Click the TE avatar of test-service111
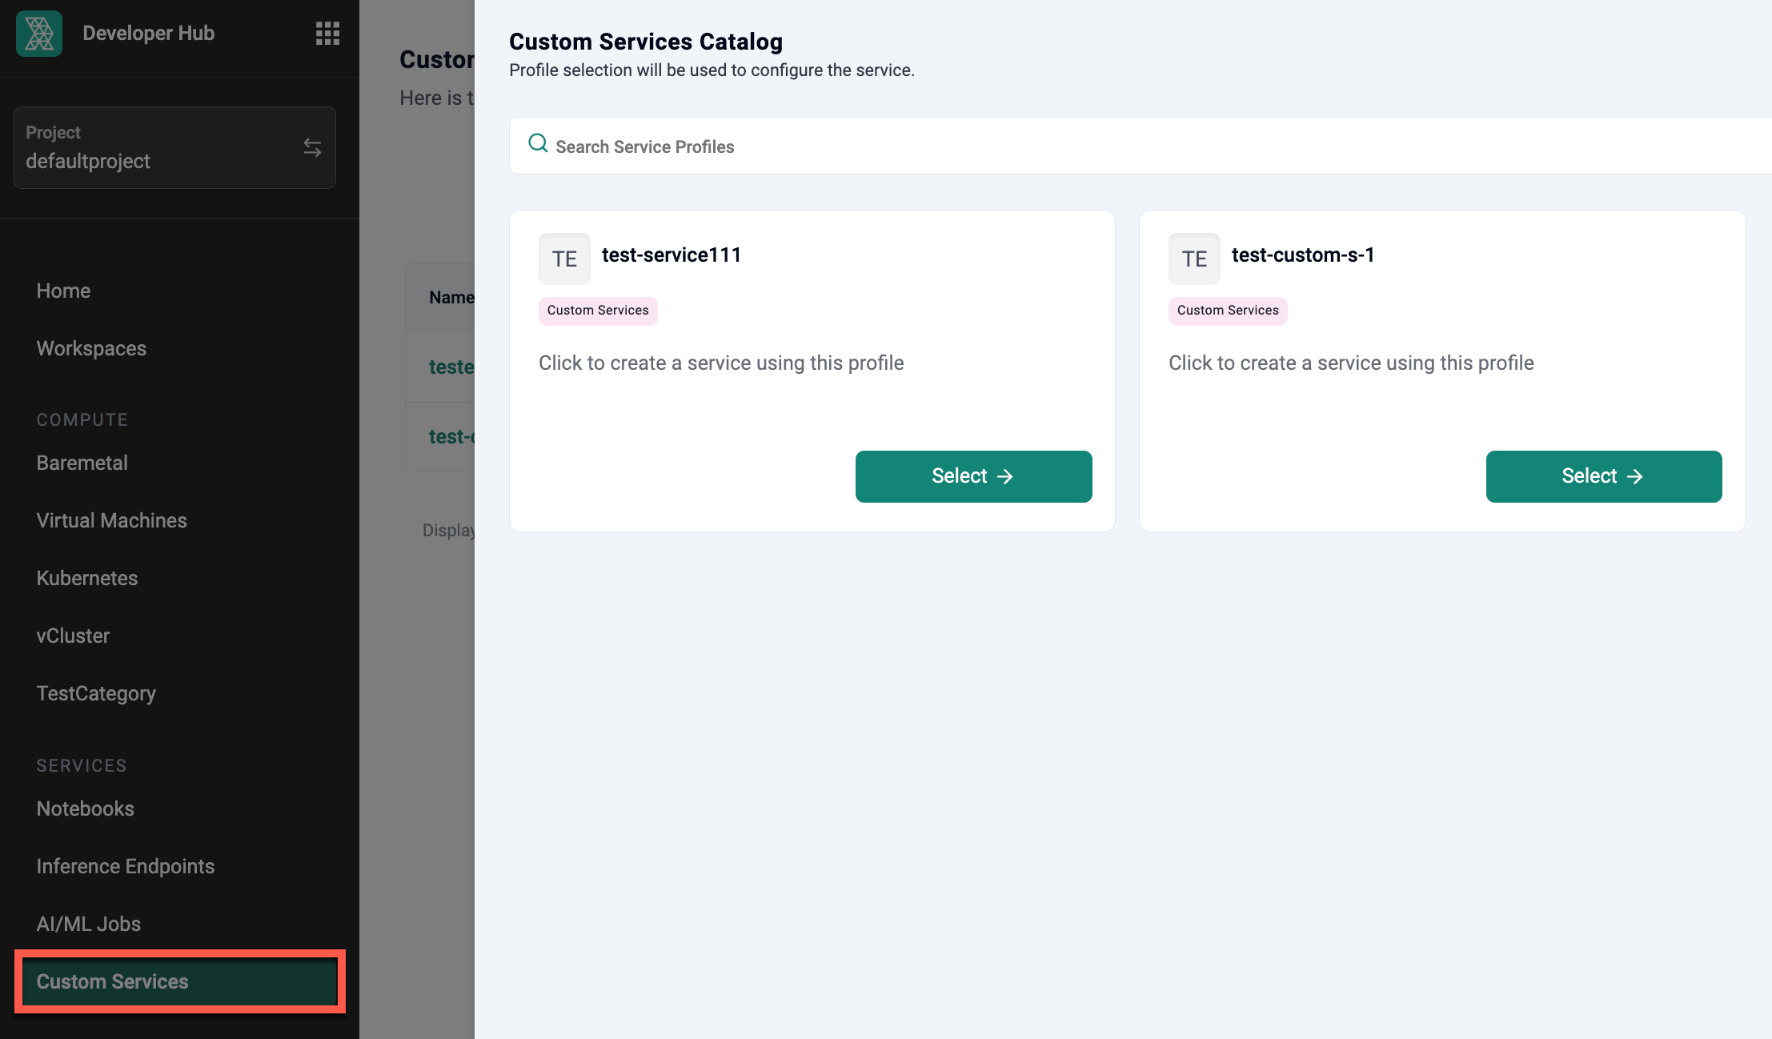The height and width of the screenshot is (1039, 1772). 564,259
